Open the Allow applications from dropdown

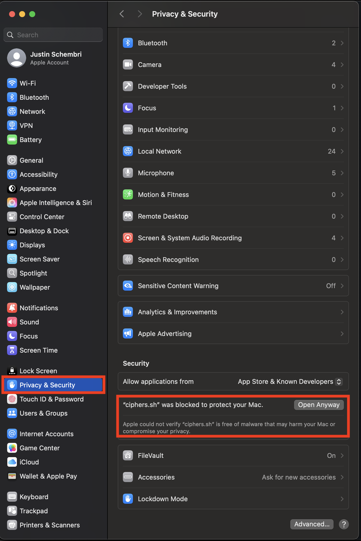(x=339, y=382)
